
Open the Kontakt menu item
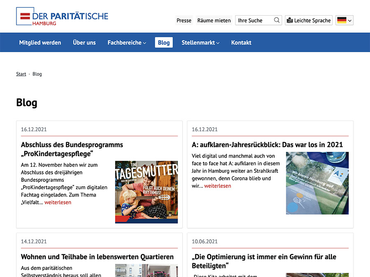pyautogui.click(x=241, y=43)
